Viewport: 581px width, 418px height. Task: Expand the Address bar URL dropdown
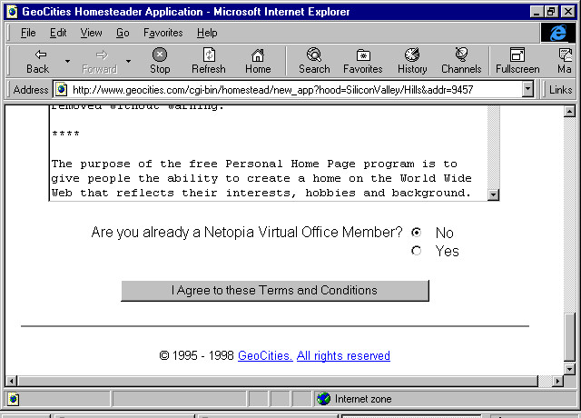[x=527, y=89]
